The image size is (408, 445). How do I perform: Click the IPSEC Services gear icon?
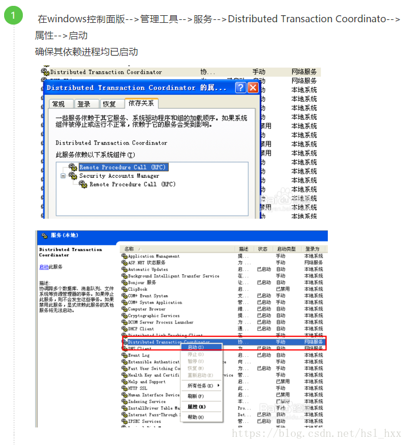[x=125, y=421]
